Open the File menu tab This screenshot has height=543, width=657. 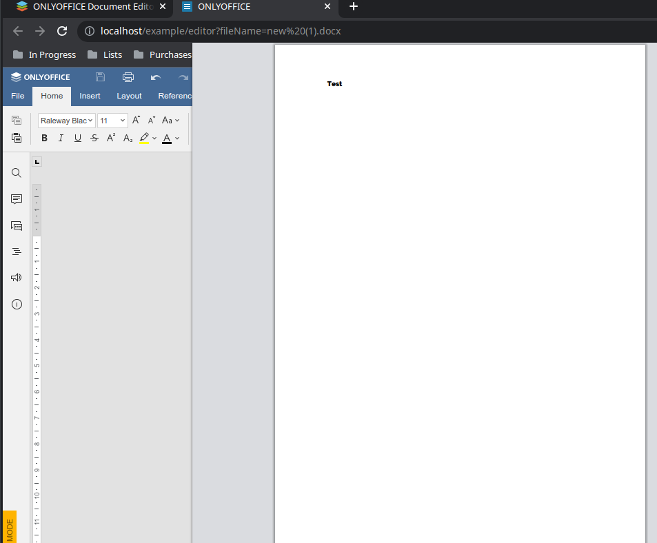(x=17, y=96)
